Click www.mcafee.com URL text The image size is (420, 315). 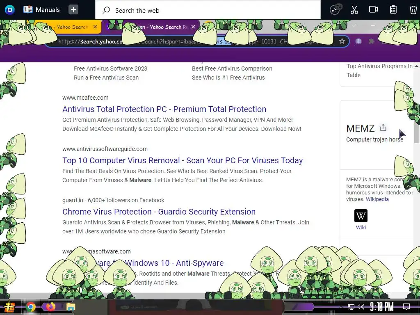click(85, 98)
